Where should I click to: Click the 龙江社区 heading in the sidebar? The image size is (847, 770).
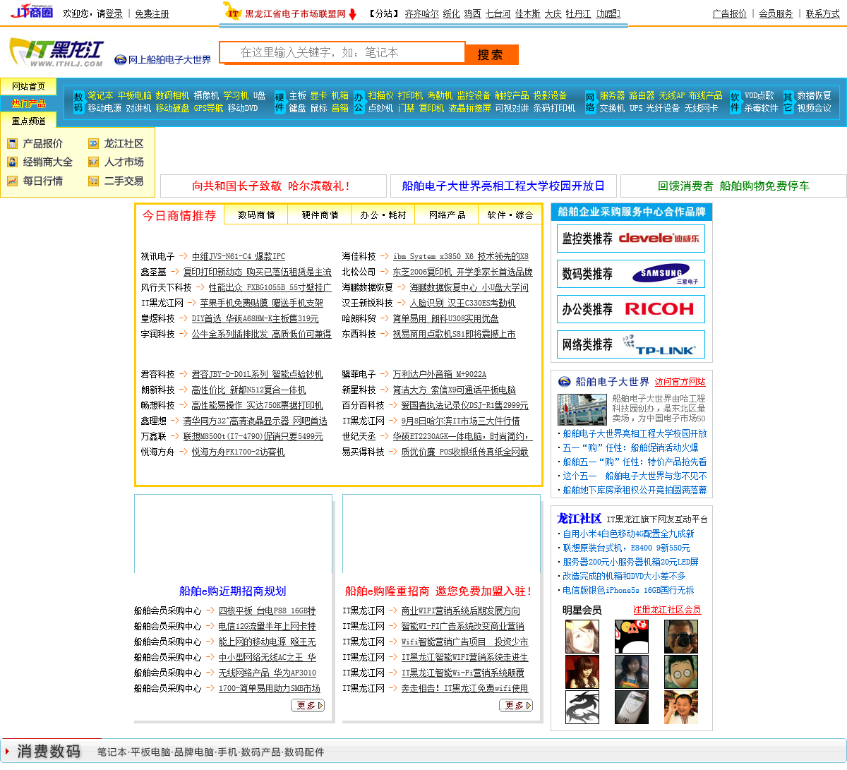pyautogui.click(x=579, y=519)
